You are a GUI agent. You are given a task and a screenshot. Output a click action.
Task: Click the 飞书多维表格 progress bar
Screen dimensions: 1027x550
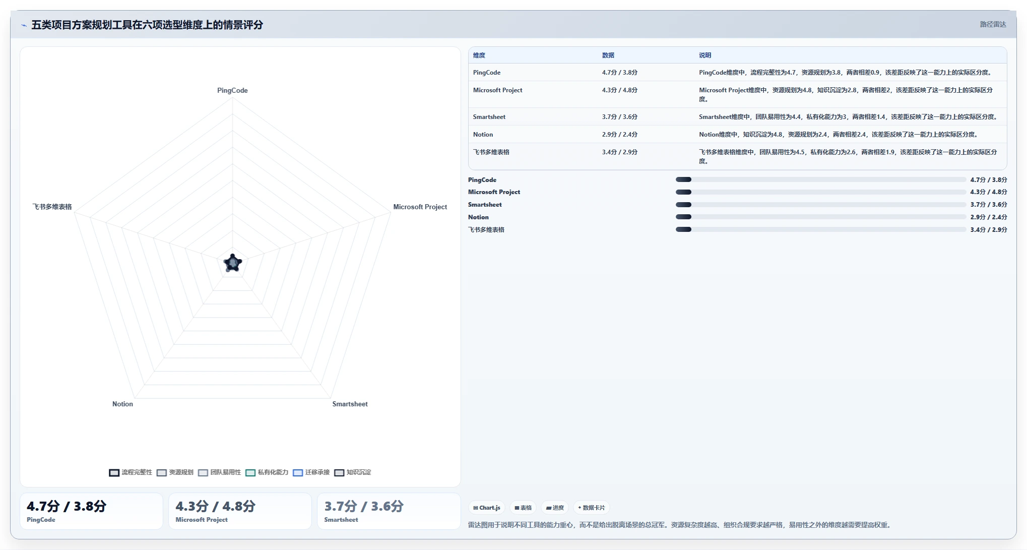(820, 229)
